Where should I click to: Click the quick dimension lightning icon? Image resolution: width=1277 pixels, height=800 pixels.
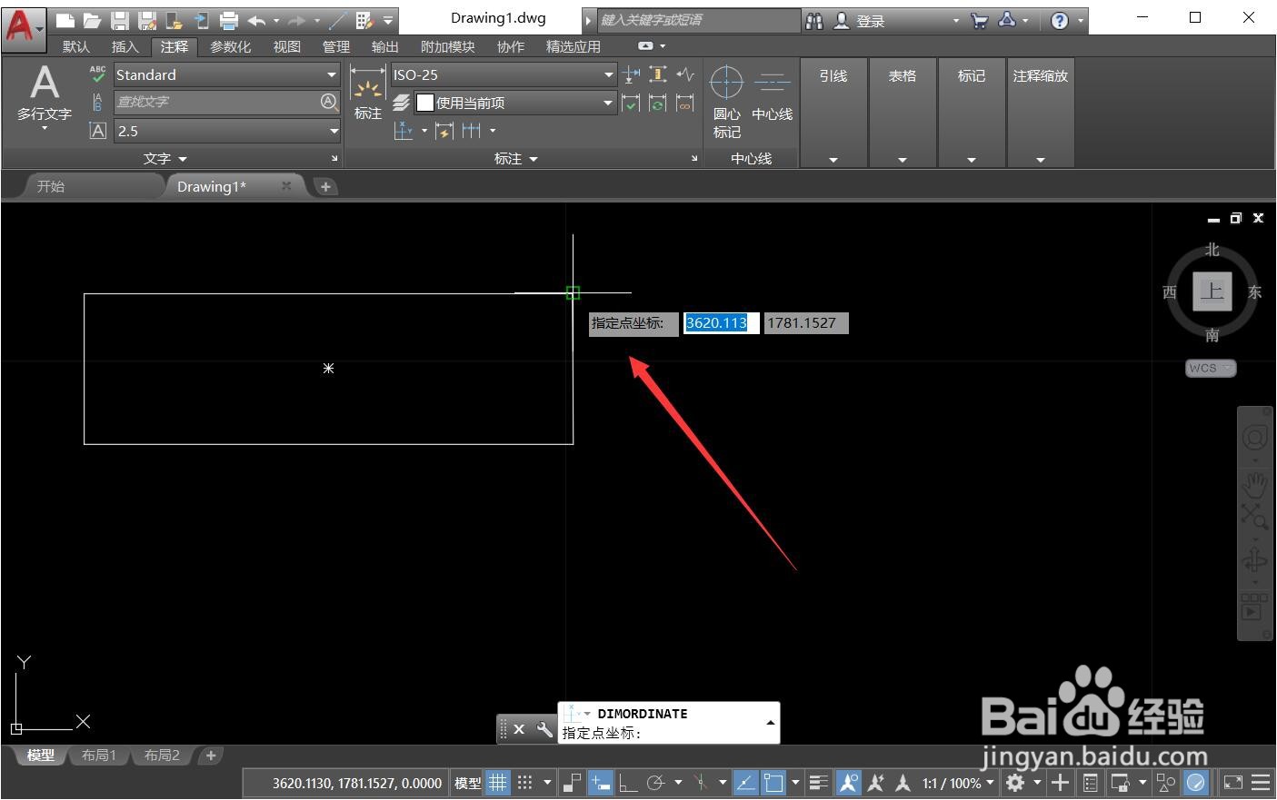coord(444,131)
